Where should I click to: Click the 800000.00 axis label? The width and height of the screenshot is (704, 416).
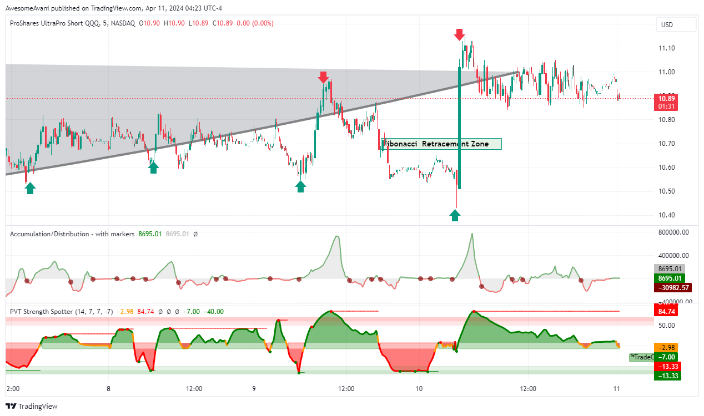[673, 232]
